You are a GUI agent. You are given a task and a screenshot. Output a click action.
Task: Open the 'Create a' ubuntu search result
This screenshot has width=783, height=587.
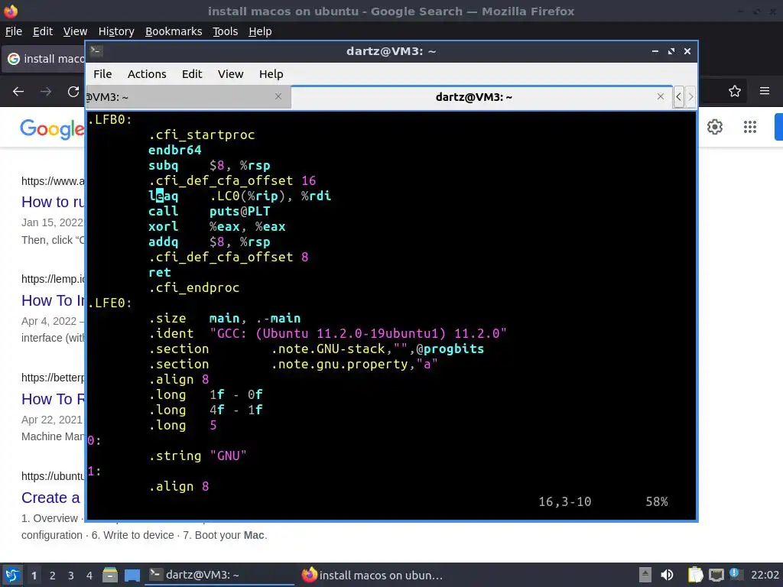[x=50, y=498]
